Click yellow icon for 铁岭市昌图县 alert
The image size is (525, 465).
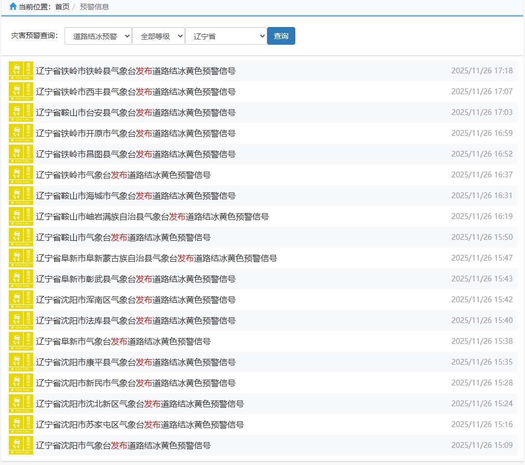click(21, 154)
